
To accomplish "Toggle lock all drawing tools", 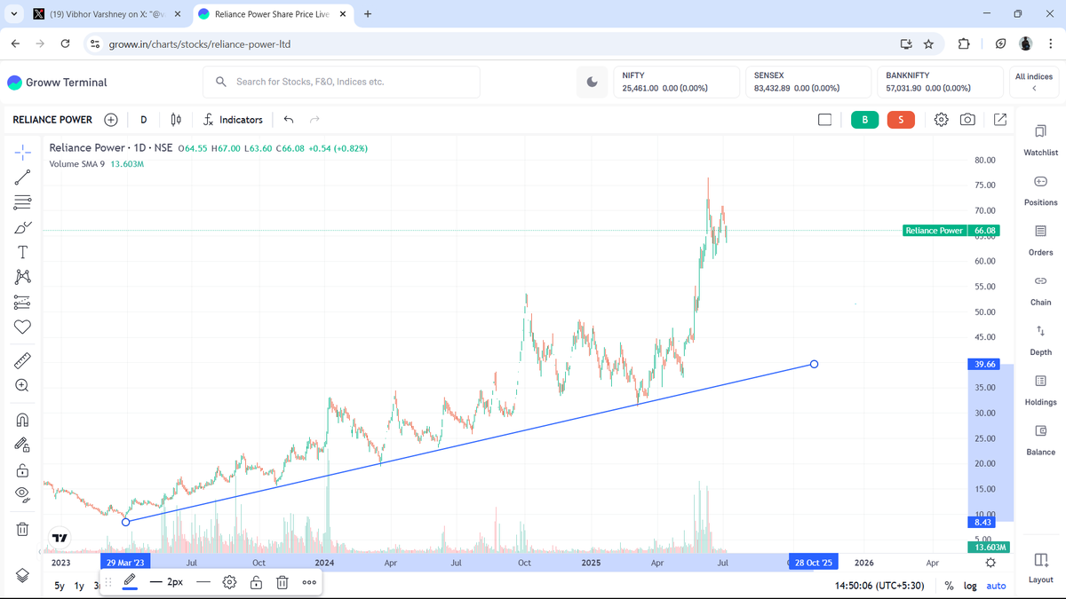I will coord(23,469).
